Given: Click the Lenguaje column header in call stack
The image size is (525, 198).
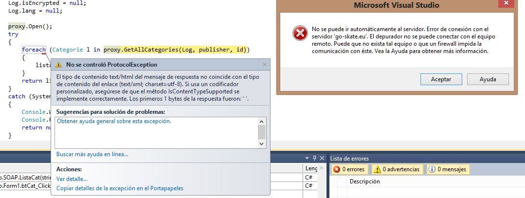Looking at the screenshot, I should tap(311, 168).
